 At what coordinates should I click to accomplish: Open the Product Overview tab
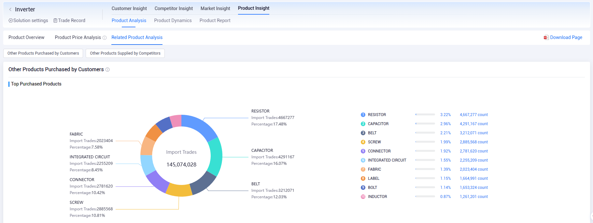[26, 37]
